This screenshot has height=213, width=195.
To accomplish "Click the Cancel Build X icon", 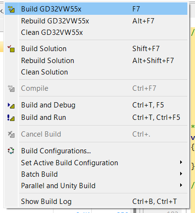I will pos(11,134).
